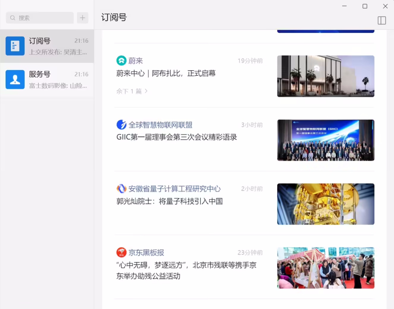Click the golden quantum computer thumbnail
Viewport: 394px width, 309px height.
click(x=326, y=204)
